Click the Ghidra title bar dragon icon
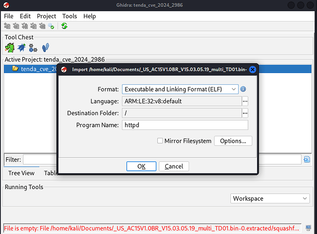Viewport: 317px width, 234px height. 6,5
